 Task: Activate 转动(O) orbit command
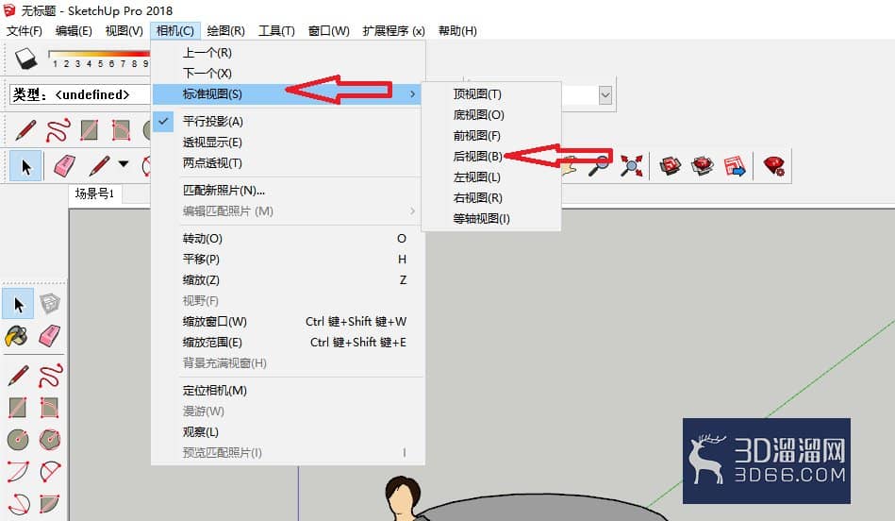coord(287,238)
